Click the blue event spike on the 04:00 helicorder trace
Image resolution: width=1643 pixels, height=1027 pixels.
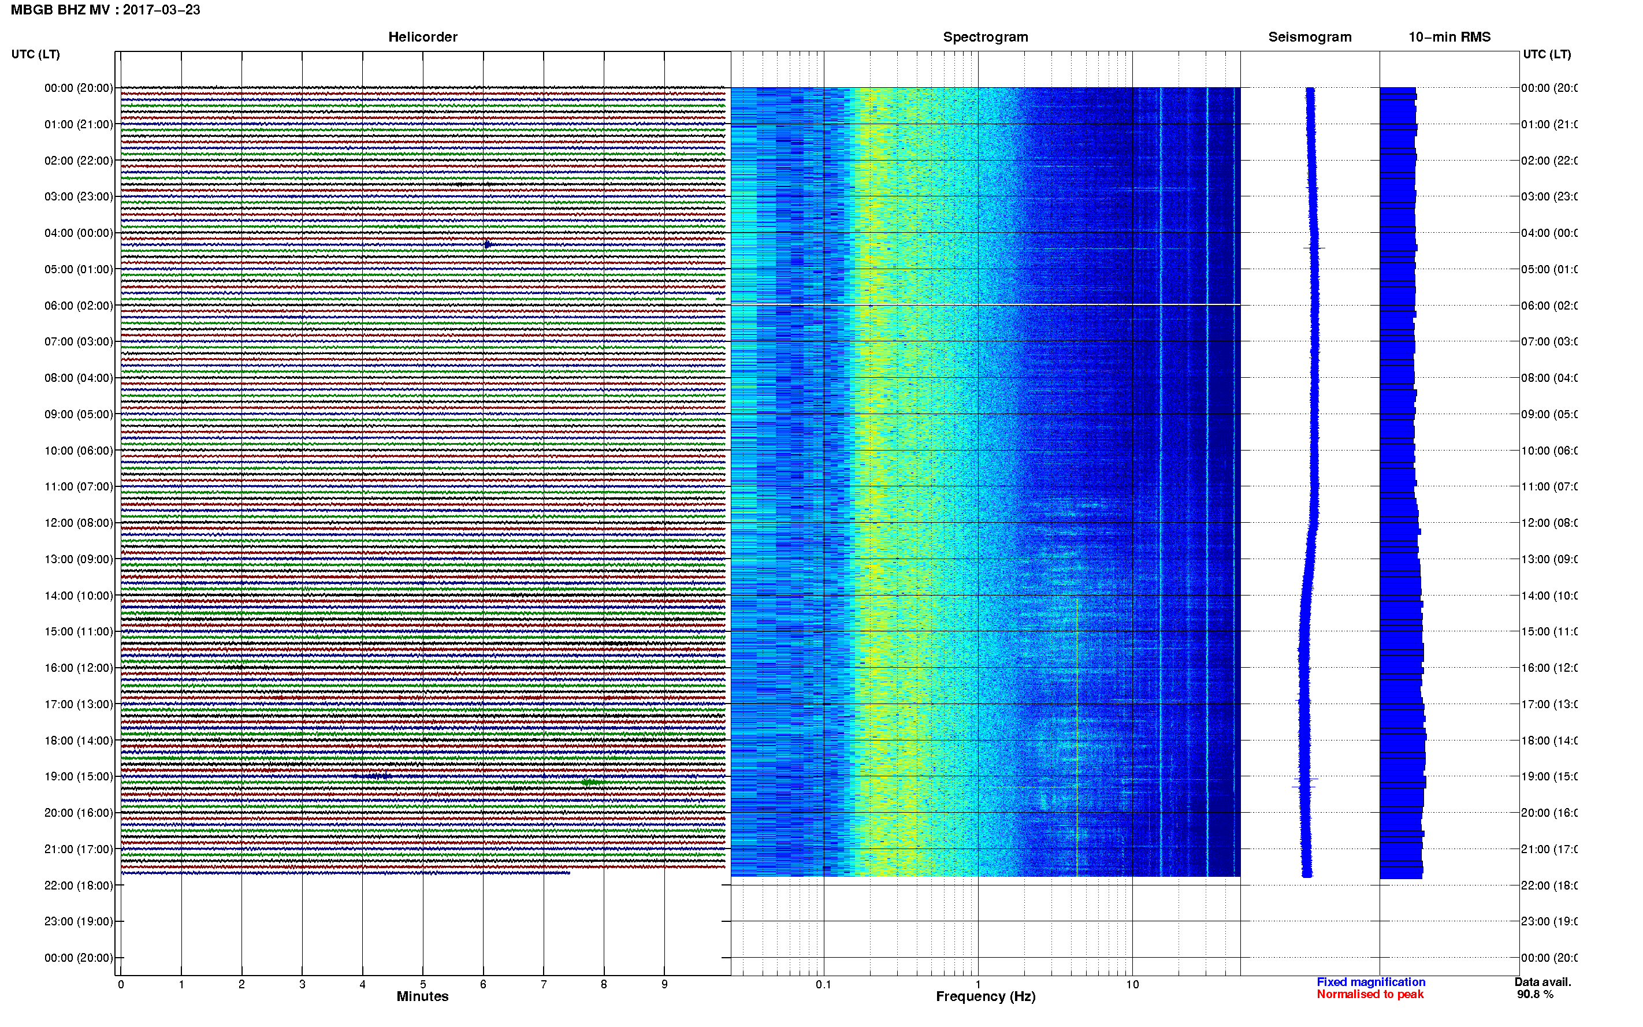pyautogui.click(x=487, y=244)
